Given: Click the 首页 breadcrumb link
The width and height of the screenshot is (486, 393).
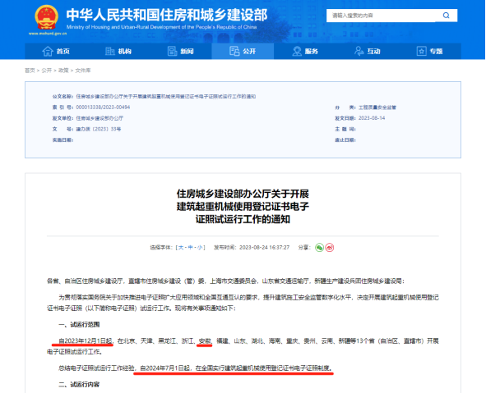Looking at the screenshot, I should [x=30, y=71].
